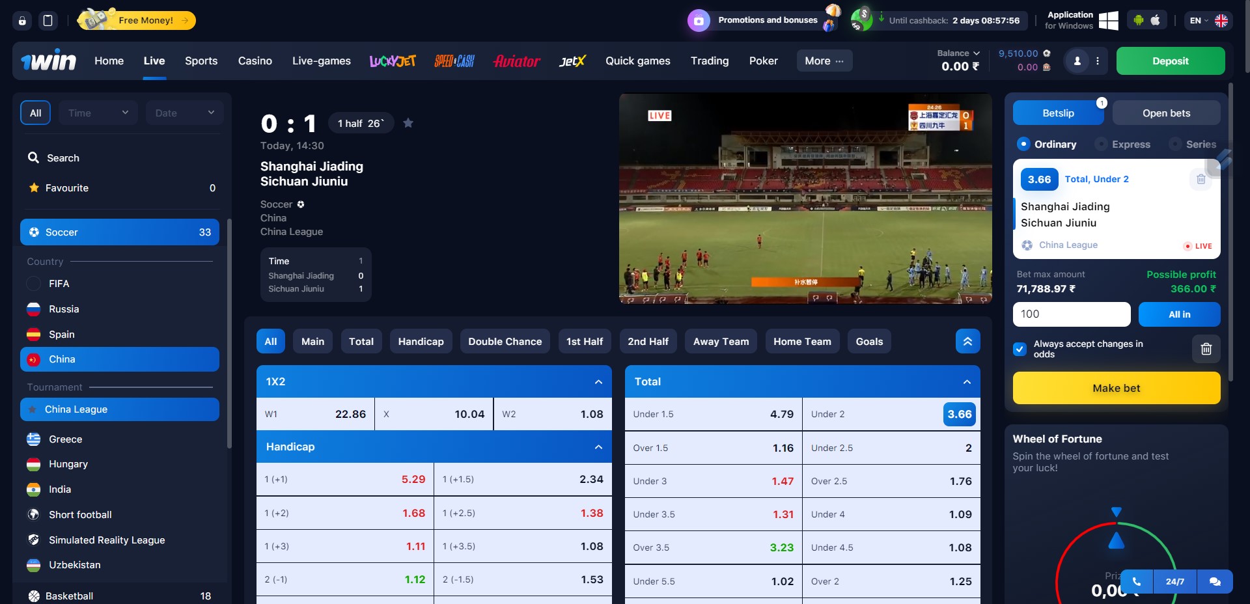The width and height of the screenshot is (1250, 604).
Task: Click the favourite star next to match time
Action: [x=408, y=123]
